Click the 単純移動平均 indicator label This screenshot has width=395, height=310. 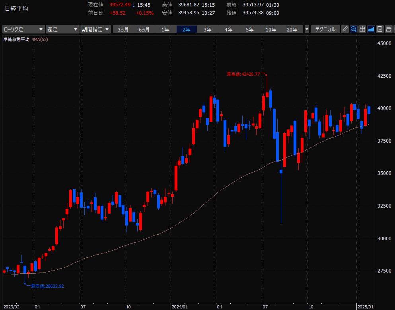click(x=16, y=39)
